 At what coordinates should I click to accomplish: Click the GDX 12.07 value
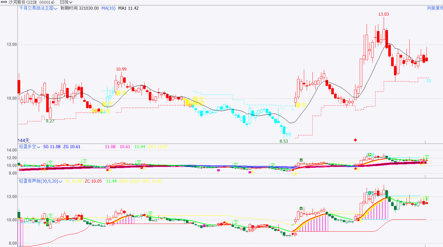129,181
